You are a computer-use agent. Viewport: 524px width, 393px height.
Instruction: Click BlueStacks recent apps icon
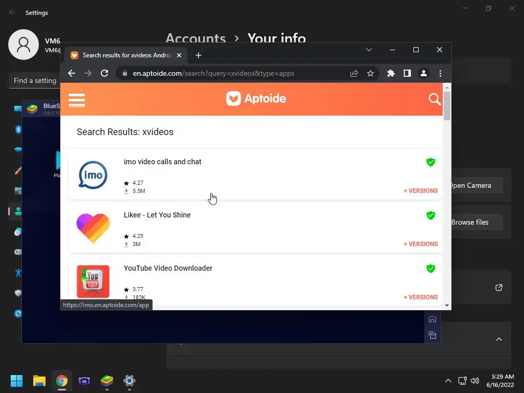pos(432,335)
